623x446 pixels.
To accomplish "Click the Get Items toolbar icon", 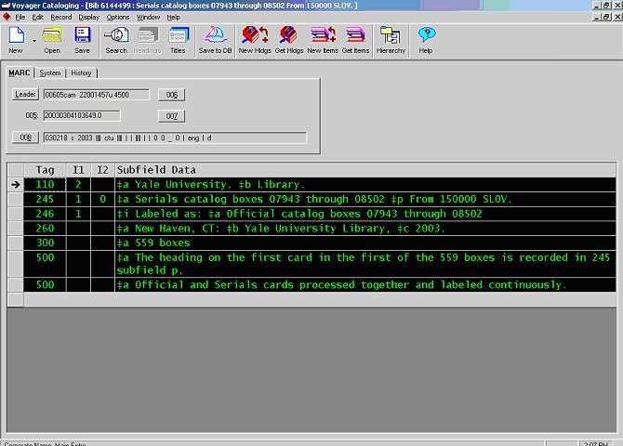I will pyautogui.click(x=355, y=40).
